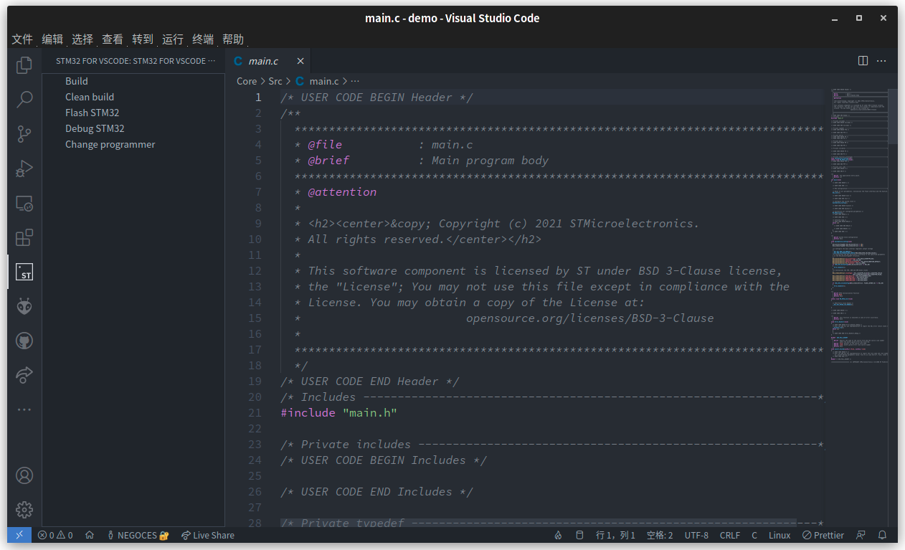
Task: Show additional views via activity bar ellipsis
Action: click(x=24, y=409)
